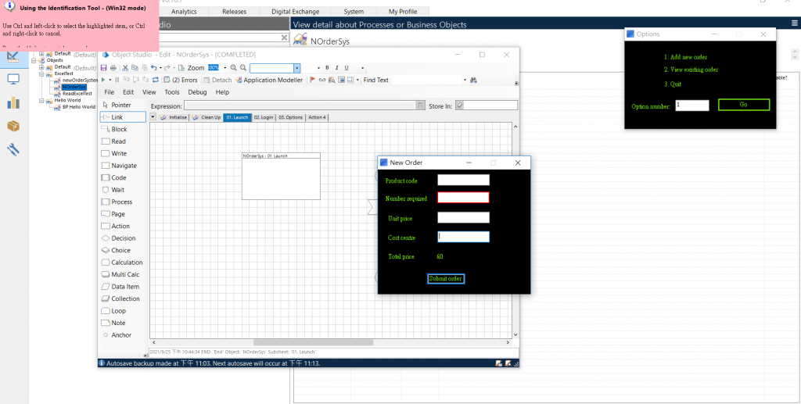
Task: Open the Digital Exchange top tab
Action: click(295, 12)
